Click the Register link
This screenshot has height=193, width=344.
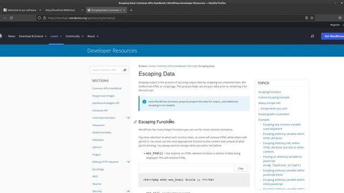tap(335, 25)
